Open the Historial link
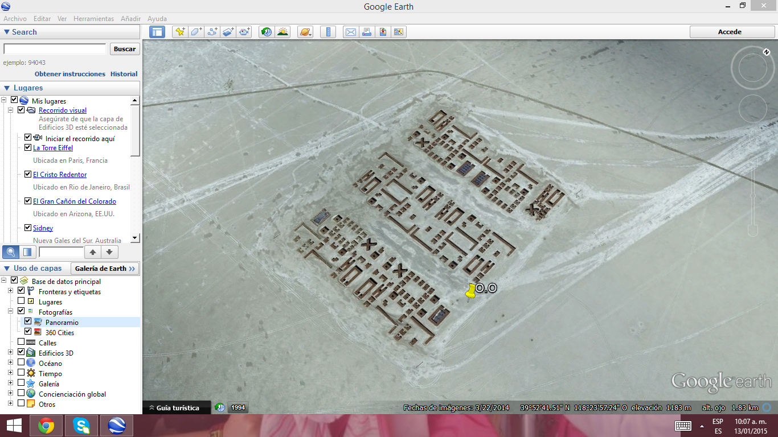Screen dimensions: 778x437 tap(124, 74)
